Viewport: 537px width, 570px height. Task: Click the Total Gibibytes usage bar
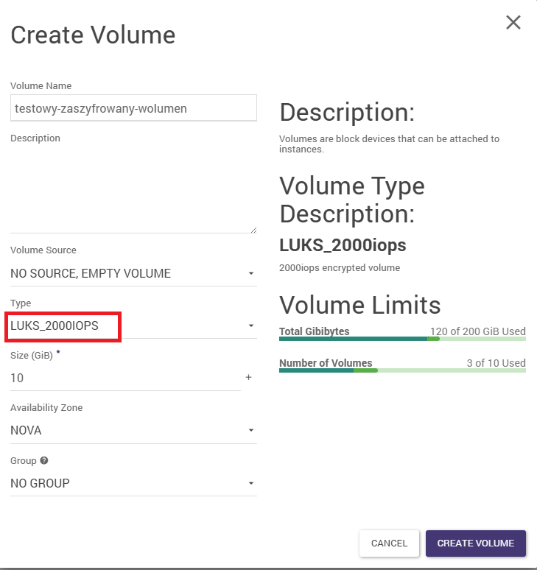point(402,339)
